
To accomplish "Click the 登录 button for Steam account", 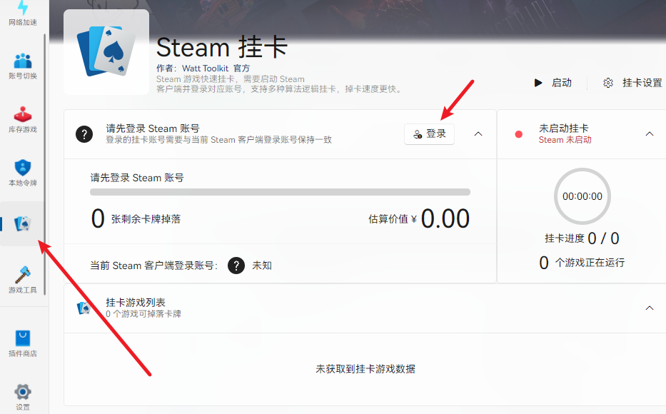I will 429,134.
